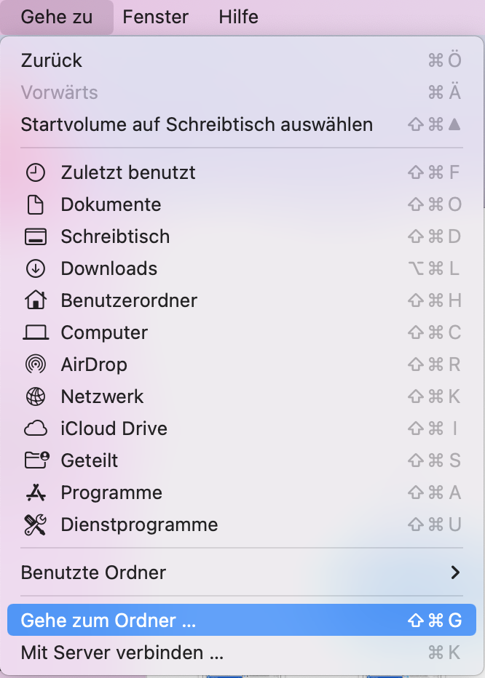Click the Schreibtisch desktop icon
This screenshot has width=485, height=678.
35,236
